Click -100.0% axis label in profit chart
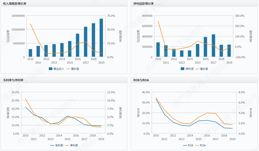This screenshot has height=151, width=259. coord(240,57)
